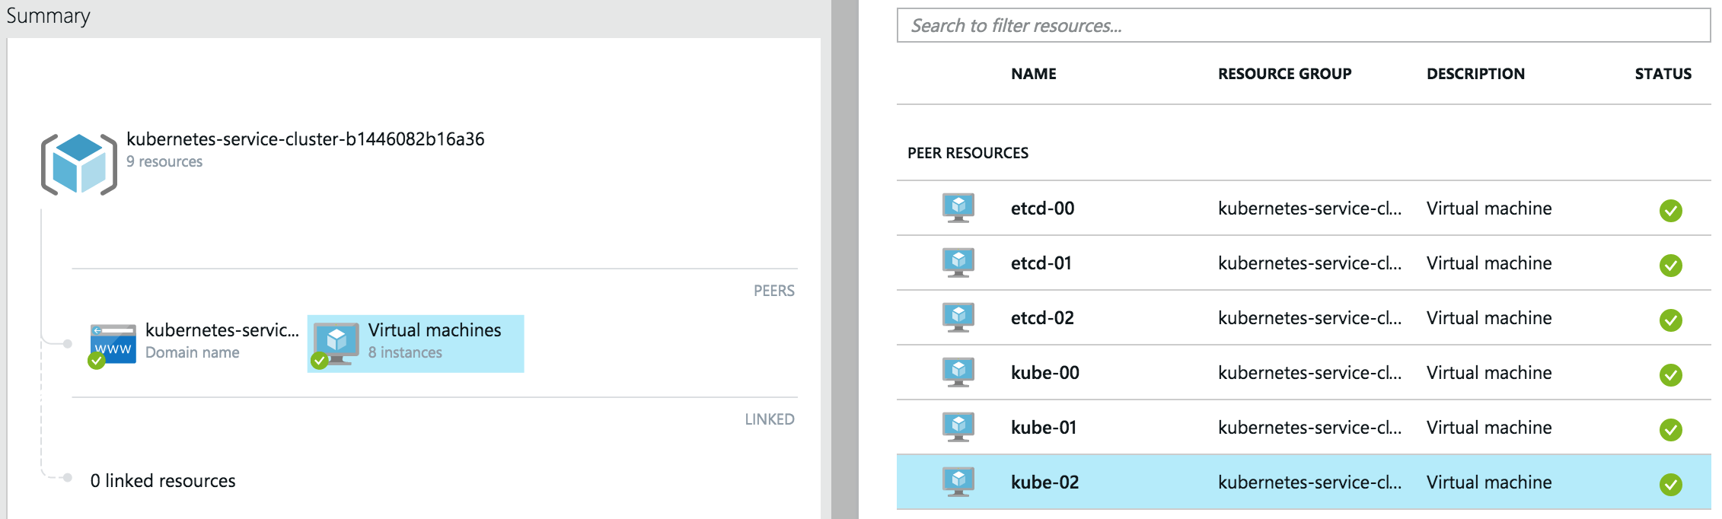Select the VM icon next to kube-01
The height and width of the screenshot is (519, 1722).
pyautogui.click(x=958, y=426)
